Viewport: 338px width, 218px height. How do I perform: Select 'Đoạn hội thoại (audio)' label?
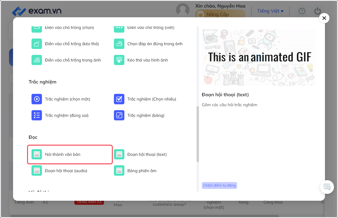[x=66, y=171]
